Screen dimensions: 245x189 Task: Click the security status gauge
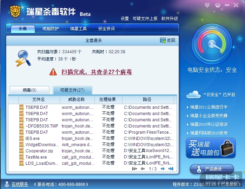point(212,44)
